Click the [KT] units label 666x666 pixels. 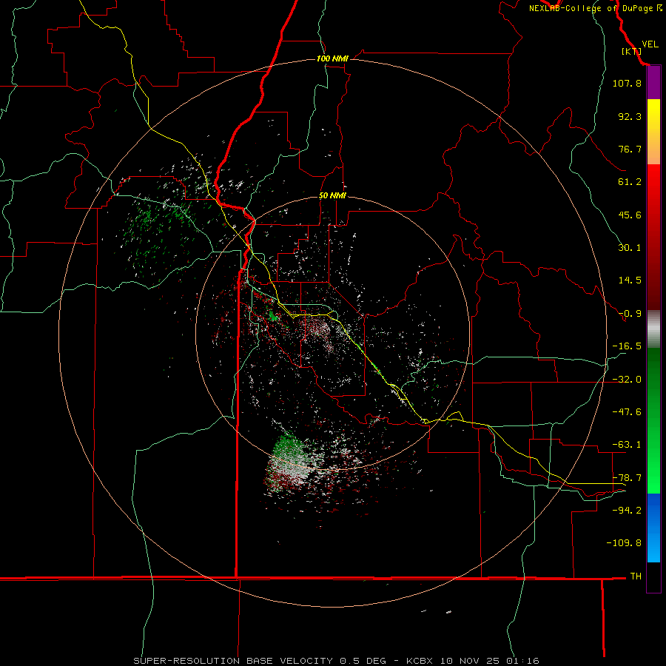click(631, 51)
